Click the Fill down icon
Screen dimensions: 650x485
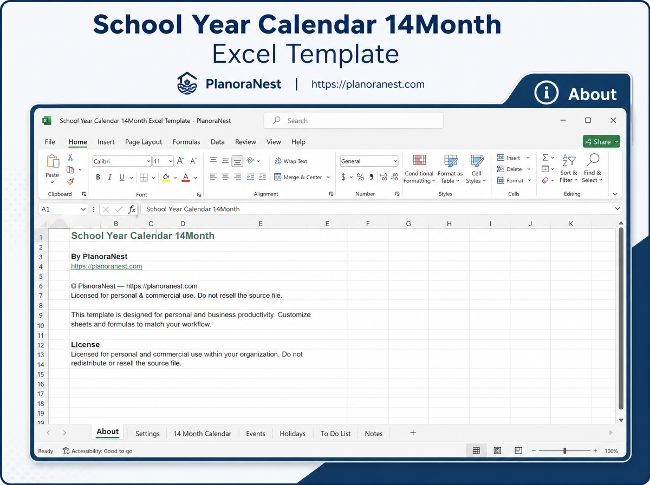(x=545, y=169)
